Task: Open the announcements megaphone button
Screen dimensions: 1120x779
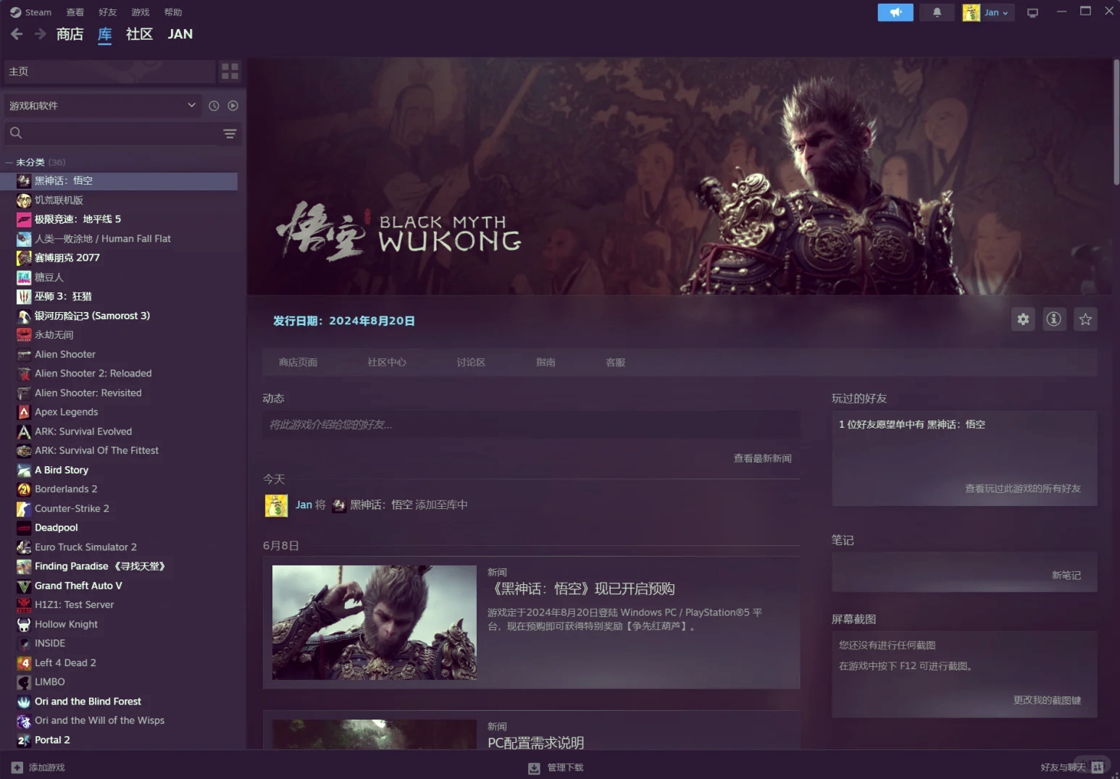Action: [895, 12]
